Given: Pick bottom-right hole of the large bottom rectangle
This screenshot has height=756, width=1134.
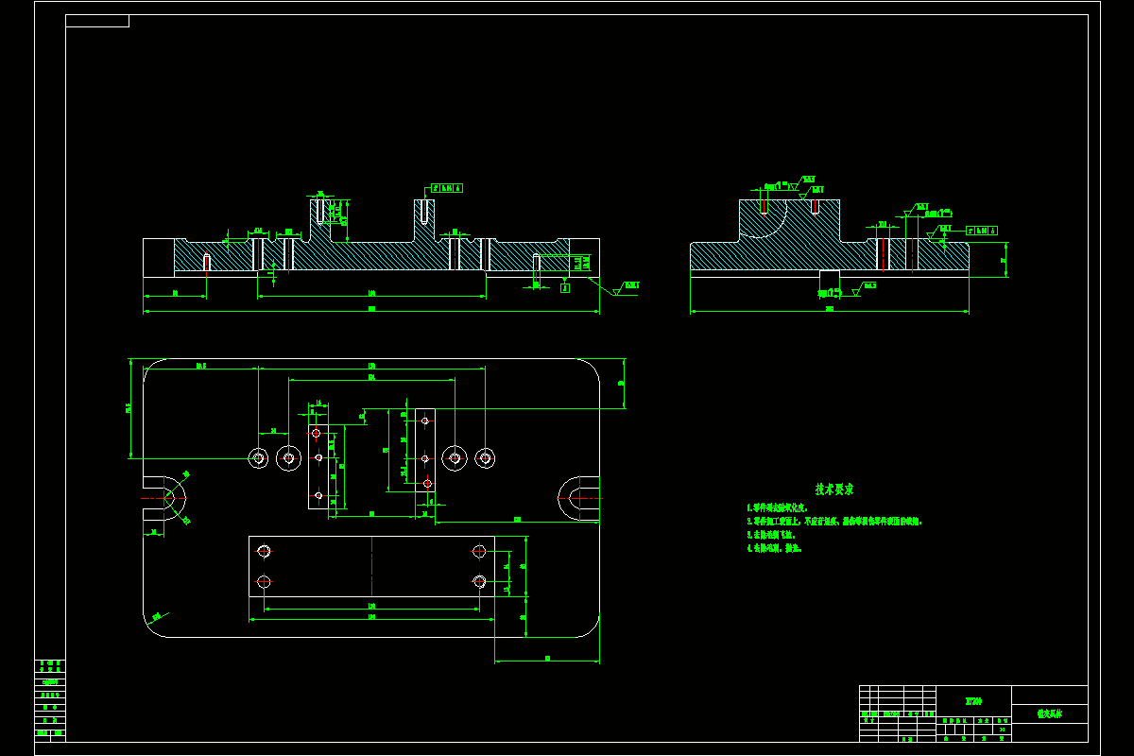Looking at the screenshot, I should tap(479, 580).
